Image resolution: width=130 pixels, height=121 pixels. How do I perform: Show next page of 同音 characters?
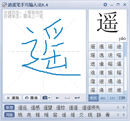[124, 115]
